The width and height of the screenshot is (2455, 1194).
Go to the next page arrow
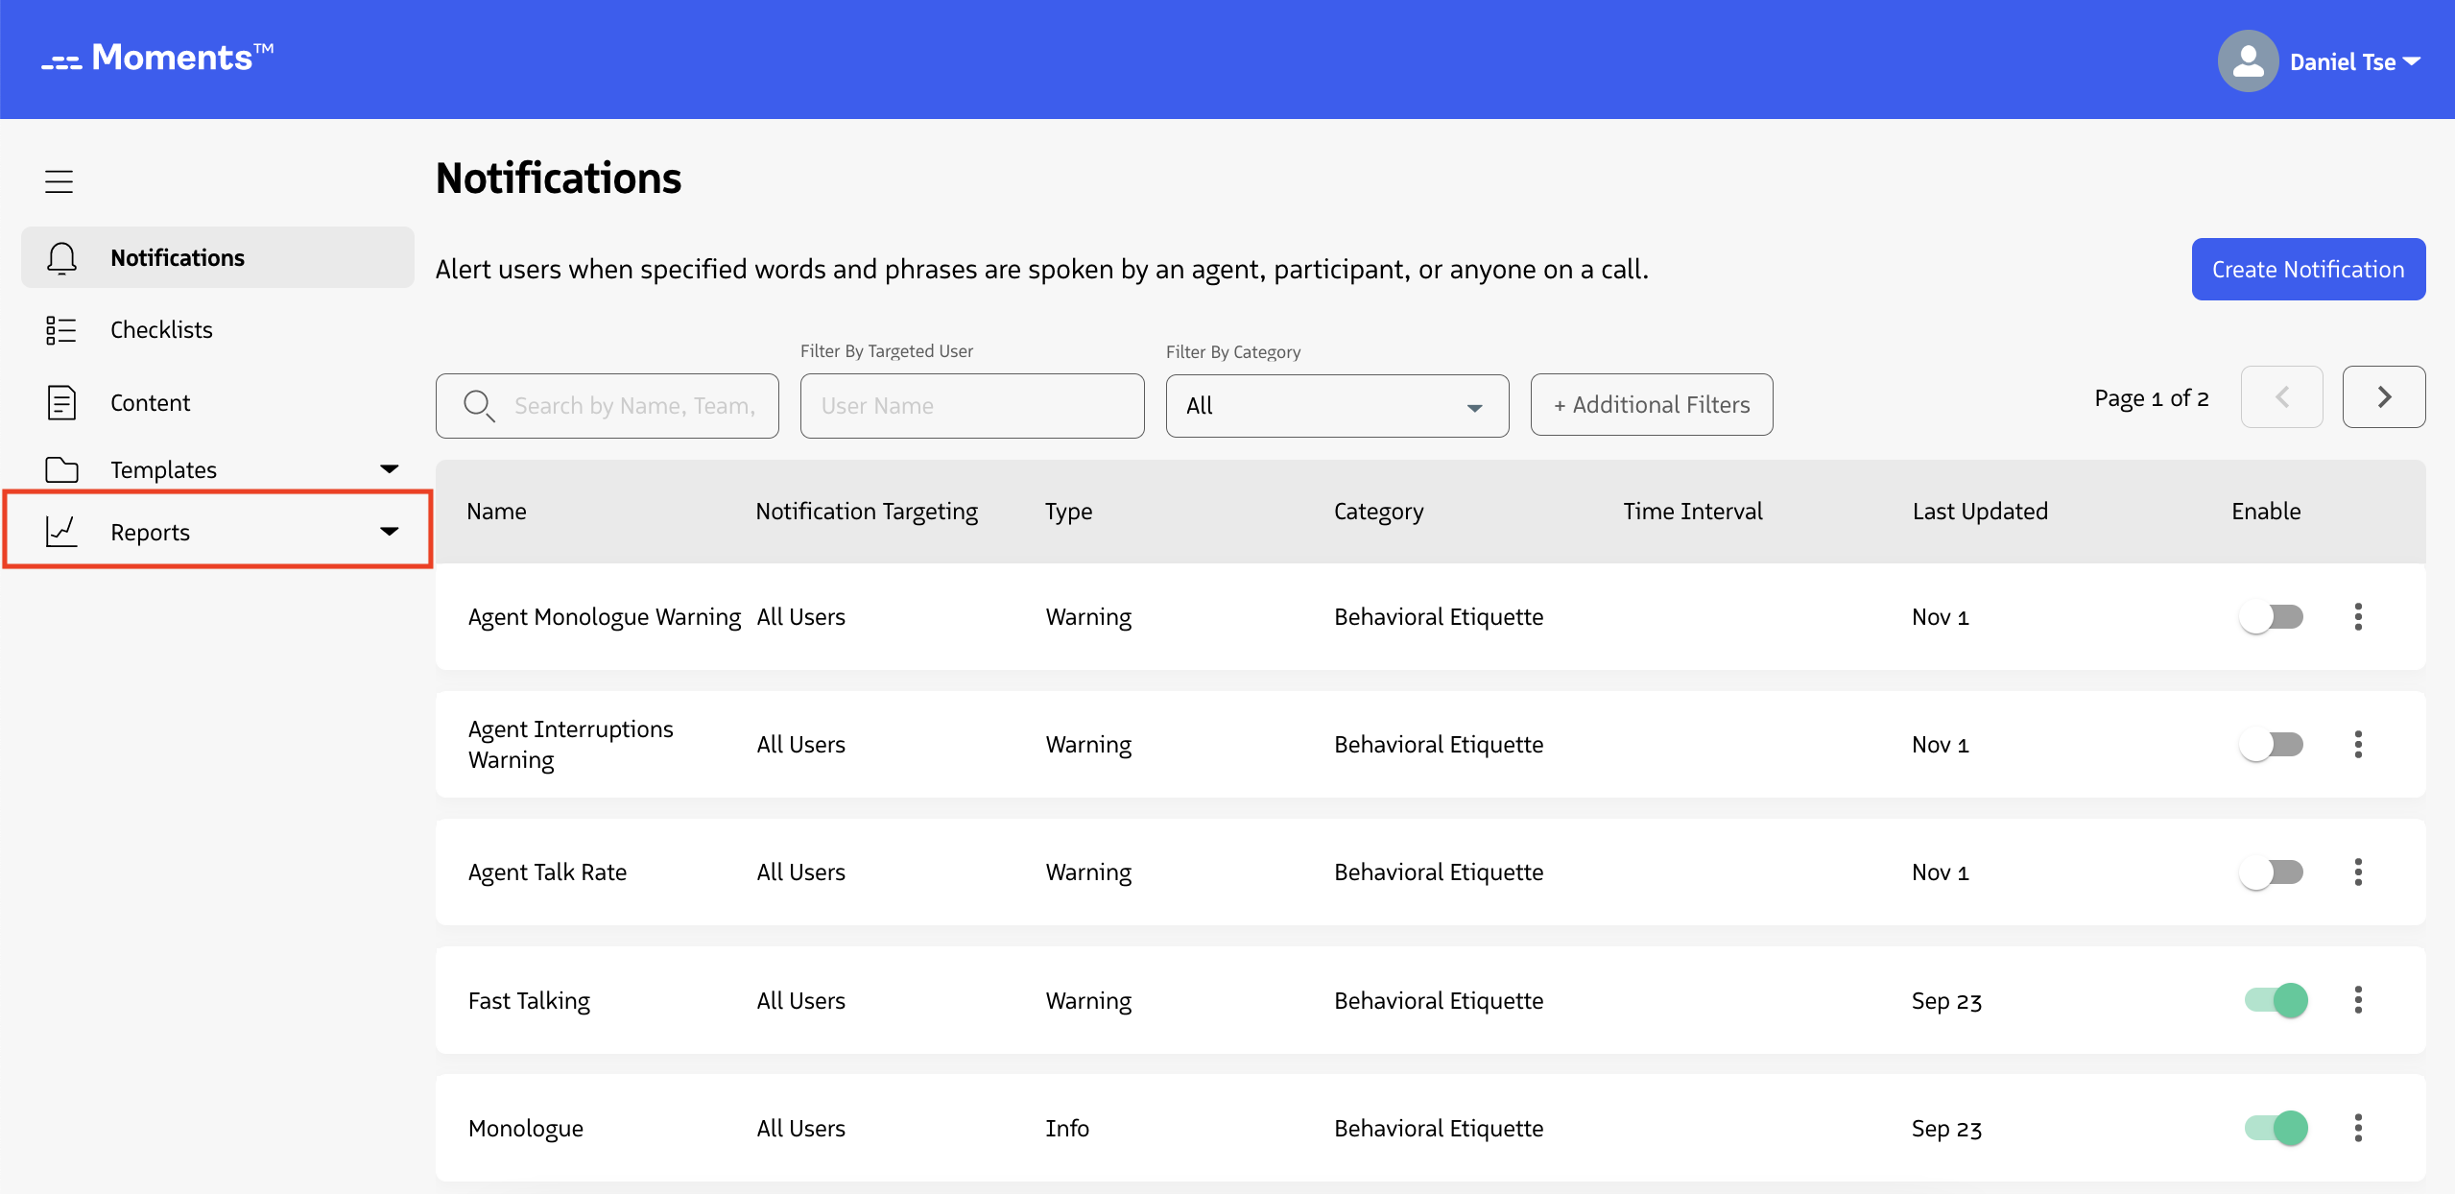coord(2384,396)
